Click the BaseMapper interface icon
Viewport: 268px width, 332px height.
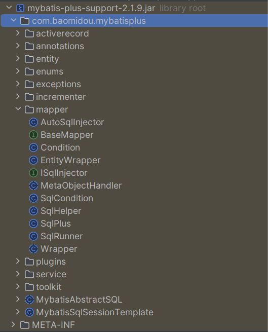coord(33,135)
